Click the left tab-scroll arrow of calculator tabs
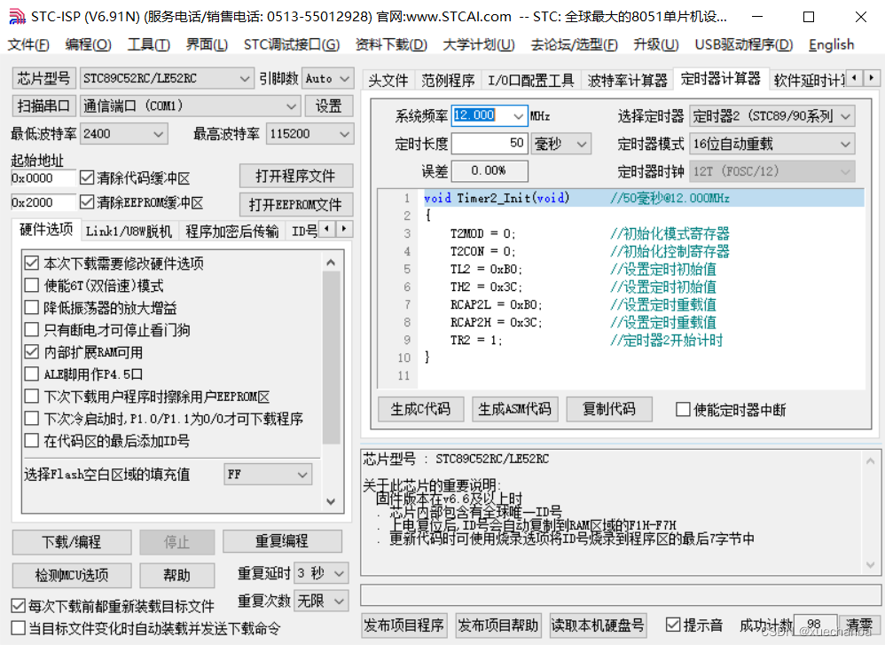Viewport: 885px width, 645px height. [855, 77]
